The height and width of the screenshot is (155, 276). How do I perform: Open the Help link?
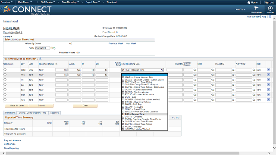coord(263,17)
